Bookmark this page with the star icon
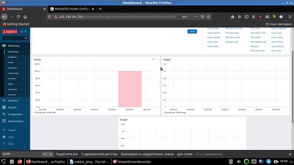 coord(209,17)
